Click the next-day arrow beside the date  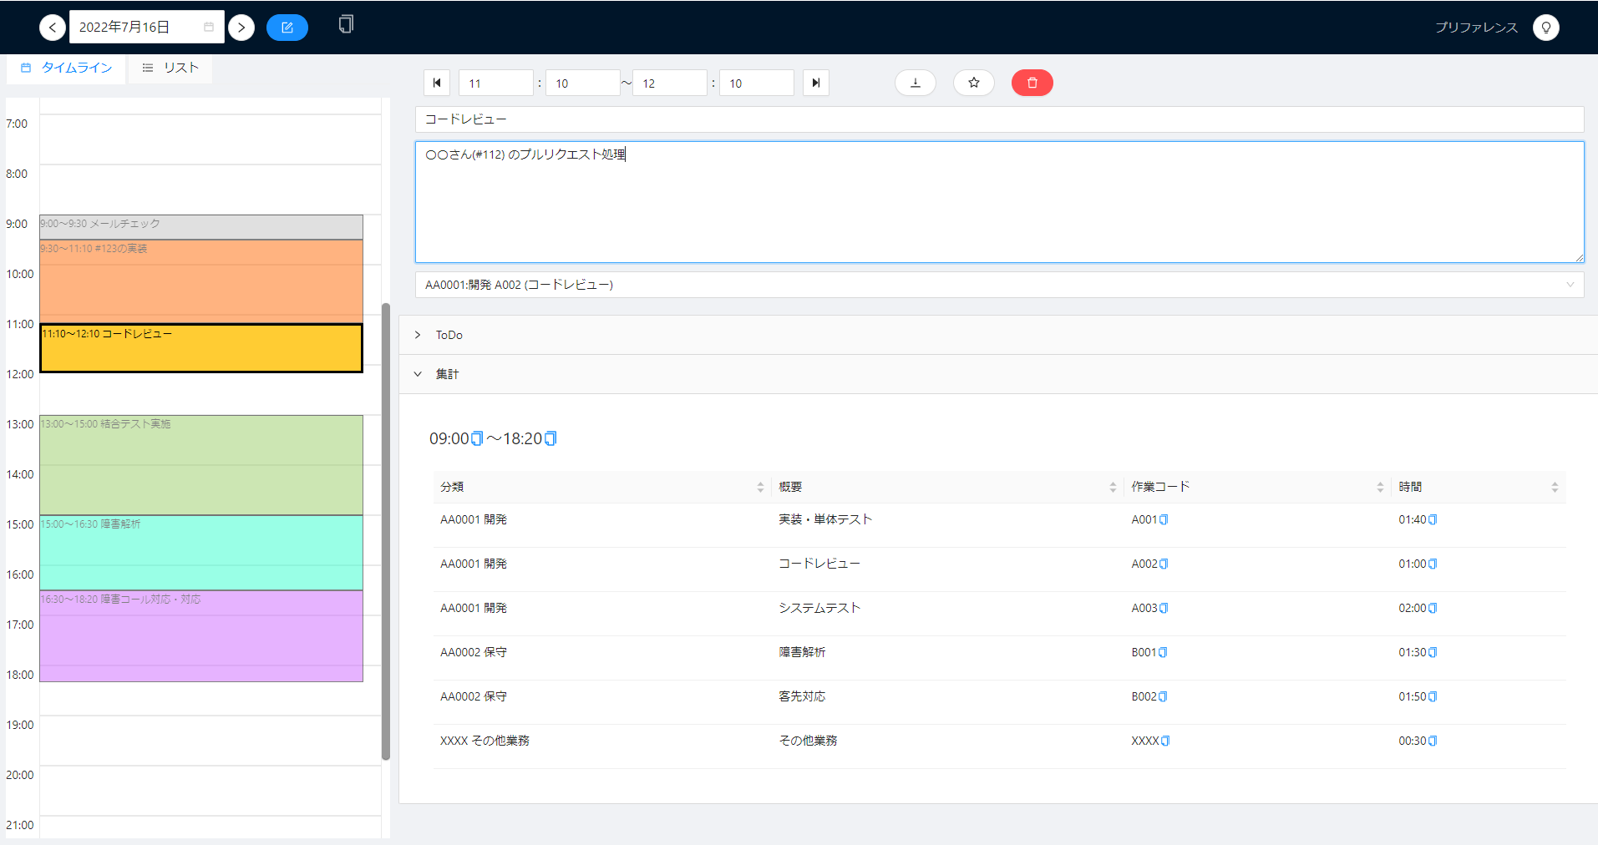point(241,27)
